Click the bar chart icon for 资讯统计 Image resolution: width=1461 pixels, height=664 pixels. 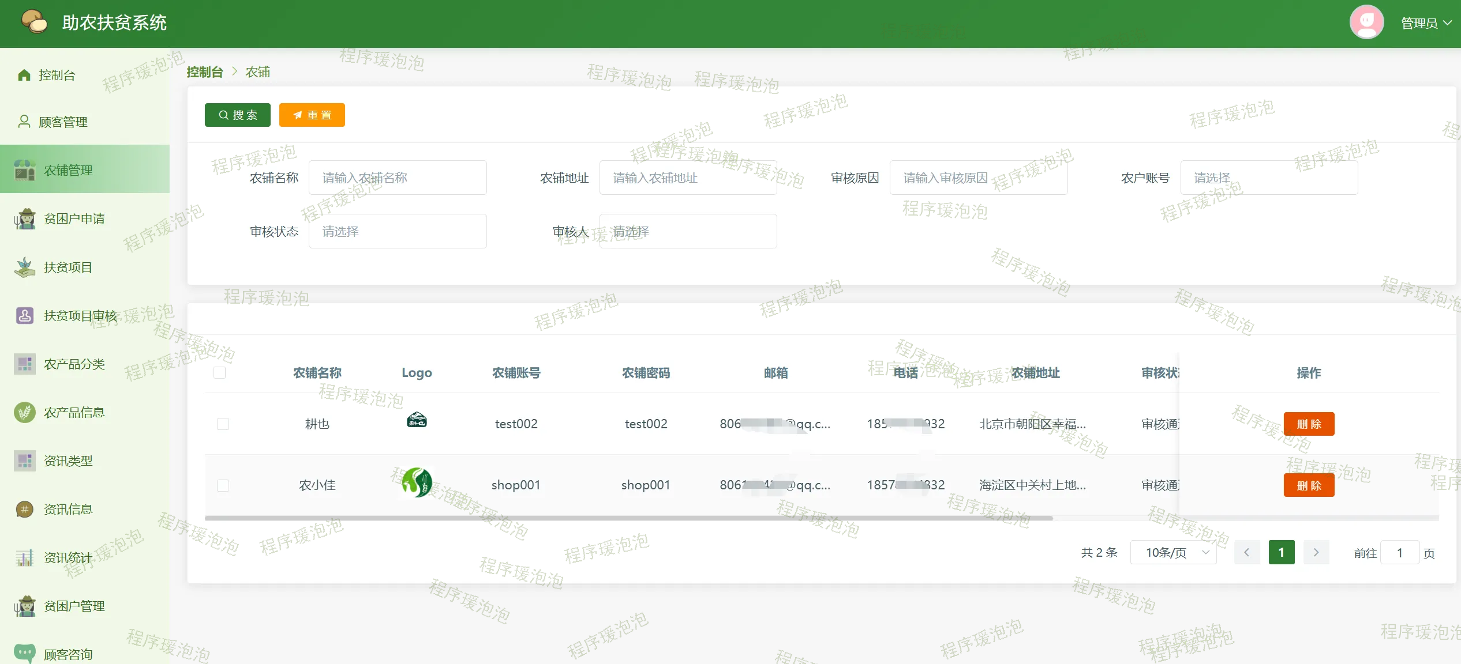pos(24,558)
